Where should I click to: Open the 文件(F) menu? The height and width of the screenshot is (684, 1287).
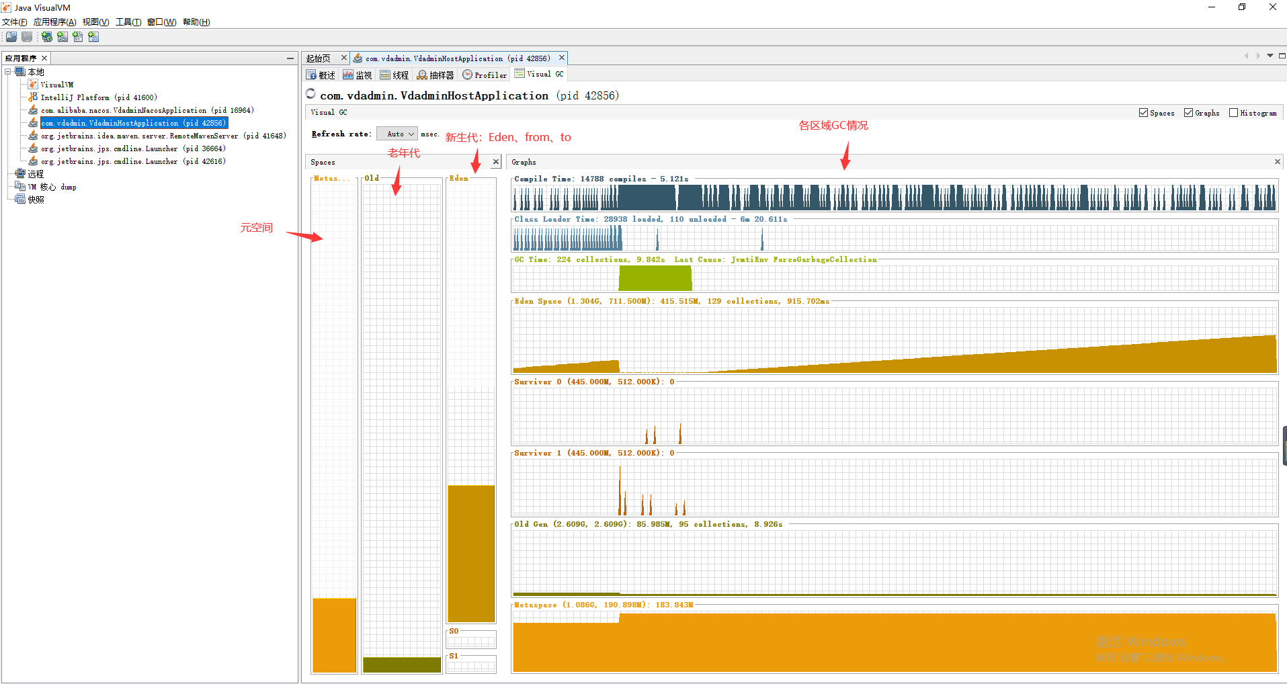click(15, 22)
